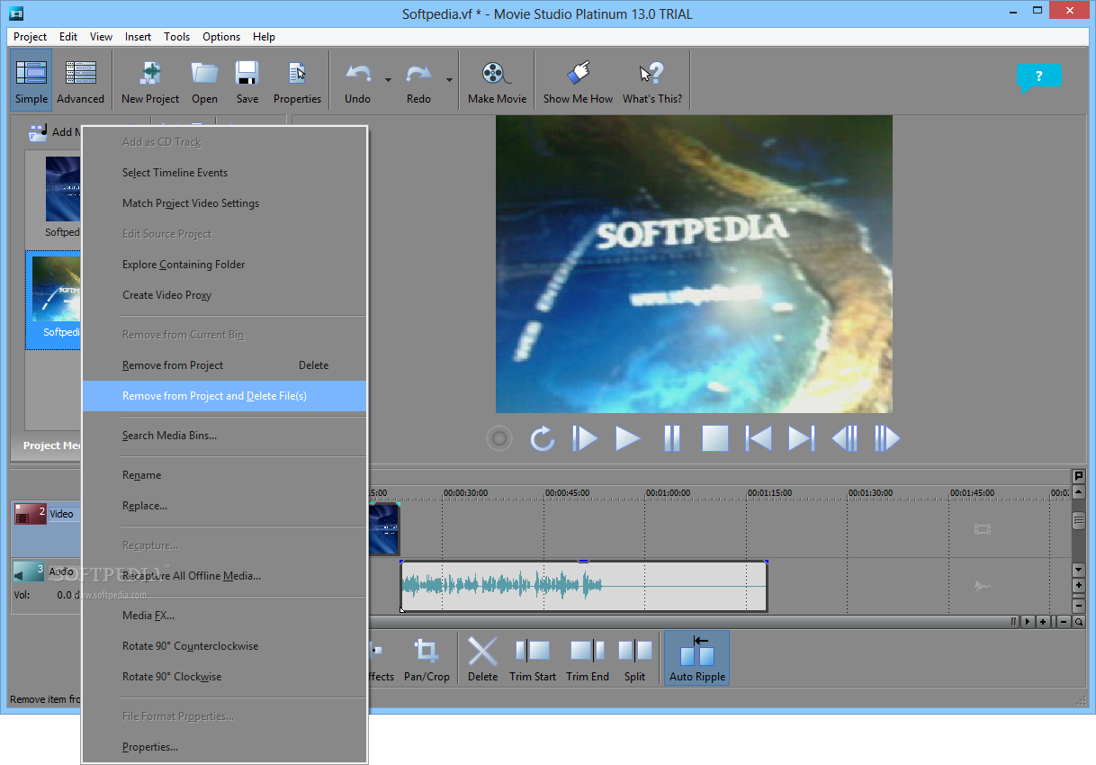Viewport: 1096px width, 765px height.
Task: Choose Explore Containing Folder
Action: [x=224, y=265]
